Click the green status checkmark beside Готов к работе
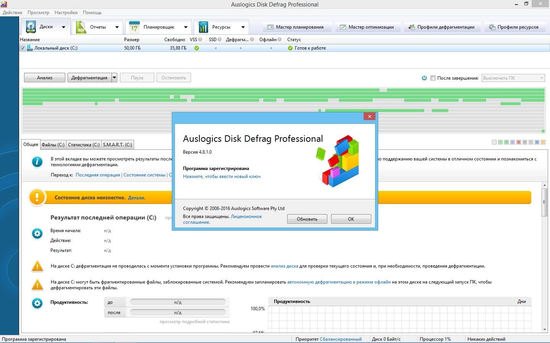The height and width of the screenshot is (343, 550). click(290, 48)
